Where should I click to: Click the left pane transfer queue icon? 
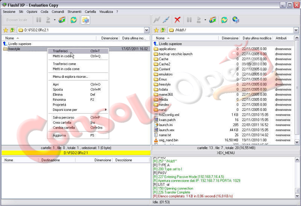pyautogui.click(x=62, y=20)
